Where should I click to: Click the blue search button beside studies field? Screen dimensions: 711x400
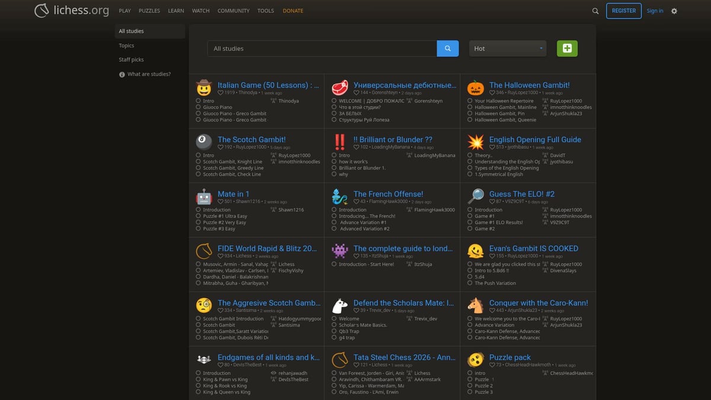[x=447, y=49]
